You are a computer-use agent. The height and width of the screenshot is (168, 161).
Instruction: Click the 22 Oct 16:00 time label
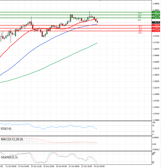pos(87,166)
